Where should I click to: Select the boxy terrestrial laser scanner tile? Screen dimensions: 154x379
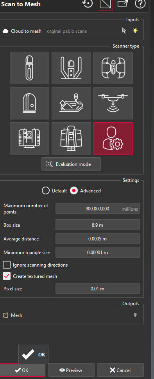(x=30, y=138)
